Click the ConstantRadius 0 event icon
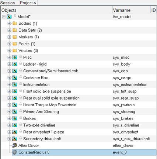The height and width of the screenshot is (159, 157). 15,152
